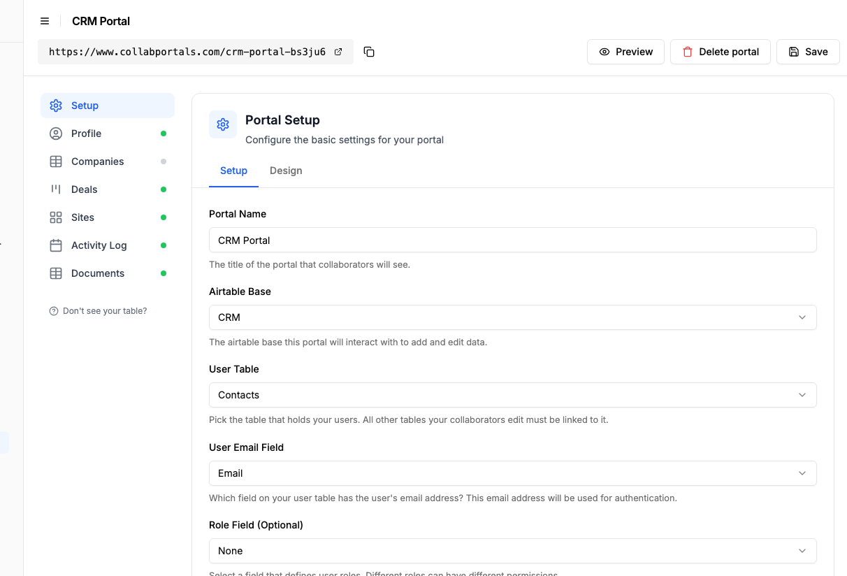Open the User Email Field dropdown
The image size is (847, 576).
(512, 473)
